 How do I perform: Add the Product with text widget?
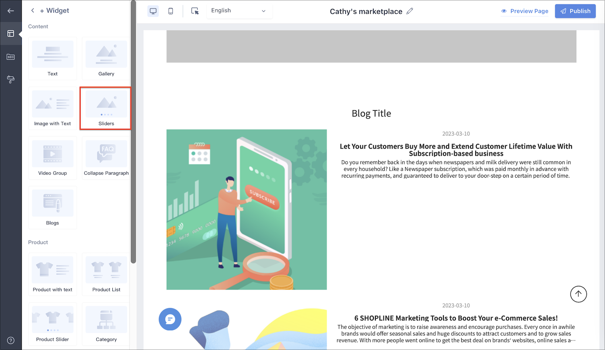53,274
